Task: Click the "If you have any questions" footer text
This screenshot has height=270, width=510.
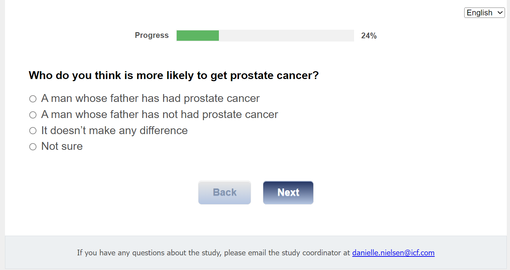Action: (213, 253)
